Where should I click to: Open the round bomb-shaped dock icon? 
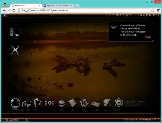pos(62,103)
